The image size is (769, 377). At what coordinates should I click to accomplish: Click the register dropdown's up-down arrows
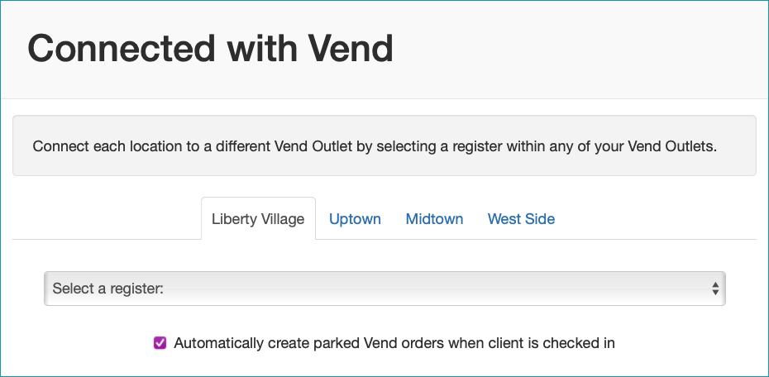714,289
